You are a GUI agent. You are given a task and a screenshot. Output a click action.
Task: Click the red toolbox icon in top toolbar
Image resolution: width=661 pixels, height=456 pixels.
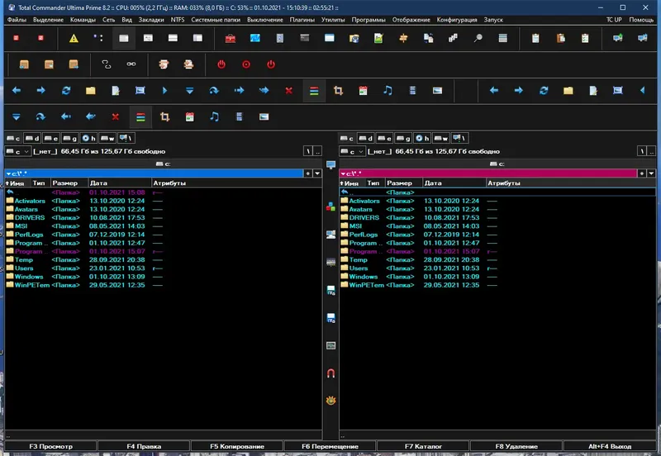231,38
